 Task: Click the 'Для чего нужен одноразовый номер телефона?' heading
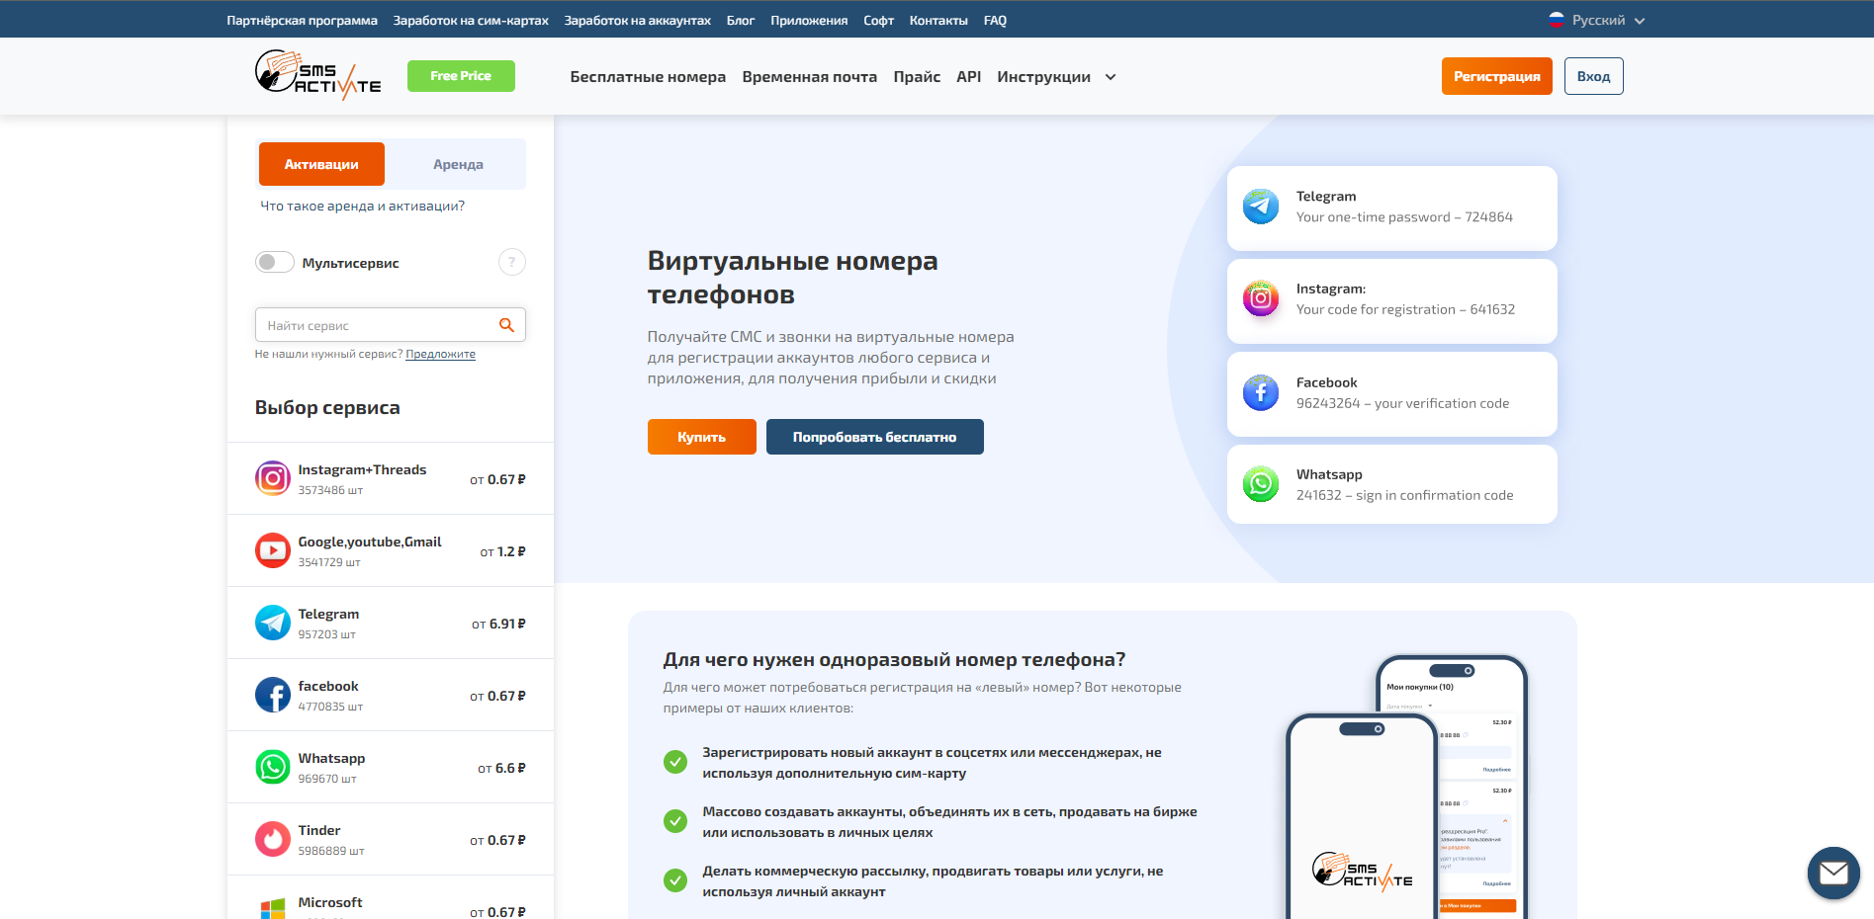(894, 659)
